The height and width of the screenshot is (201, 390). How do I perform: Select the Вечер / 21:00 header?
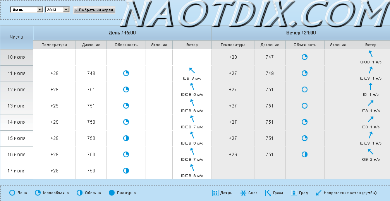pyautogui.click(x=301, y=33)
